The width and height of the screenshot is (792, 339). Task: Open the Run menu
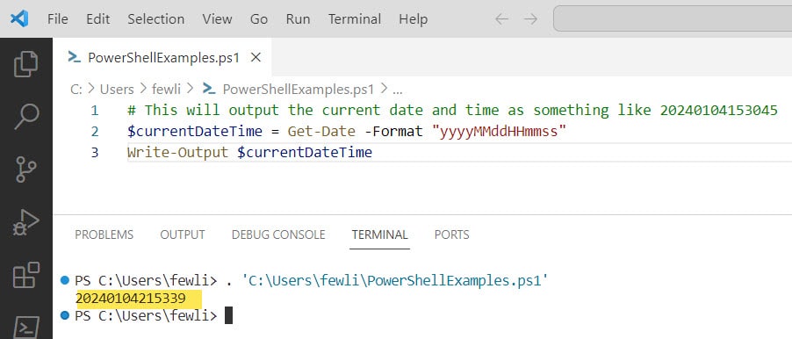click(x=298, y=19)
